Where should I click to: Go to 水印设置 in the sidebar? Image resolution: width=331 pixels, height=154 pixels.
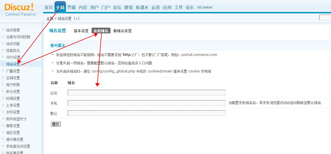[13, 112]
